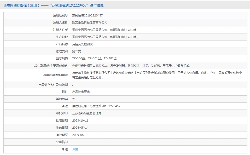Click the 无 value in 其他内容 row
Image resolution: width=250 pixels, height=155 pixels.
coord(74,99)
